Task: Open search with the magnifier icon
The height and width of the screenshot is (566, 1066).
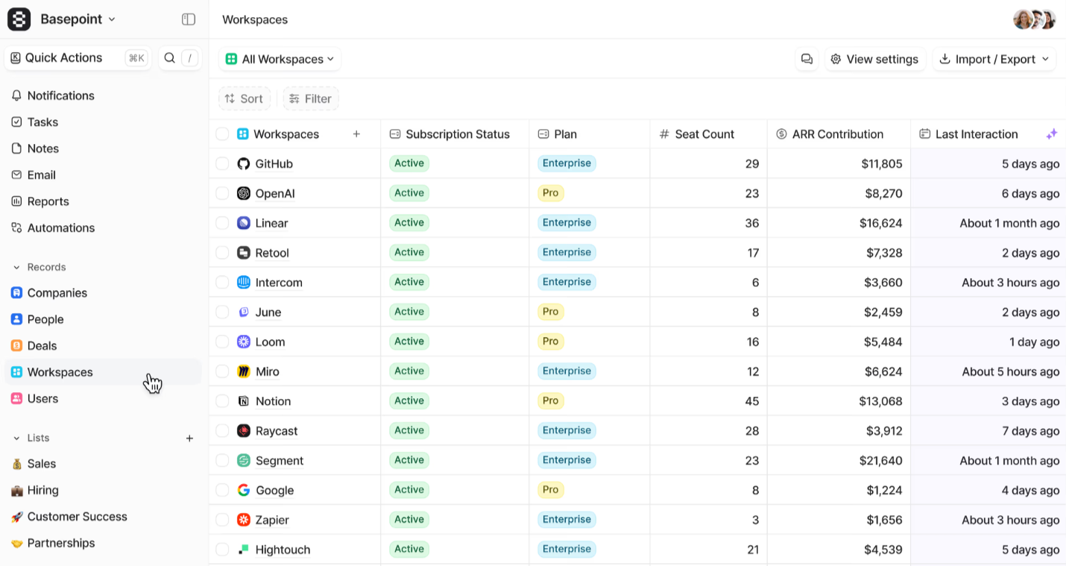Action: (x=170, y=58)
